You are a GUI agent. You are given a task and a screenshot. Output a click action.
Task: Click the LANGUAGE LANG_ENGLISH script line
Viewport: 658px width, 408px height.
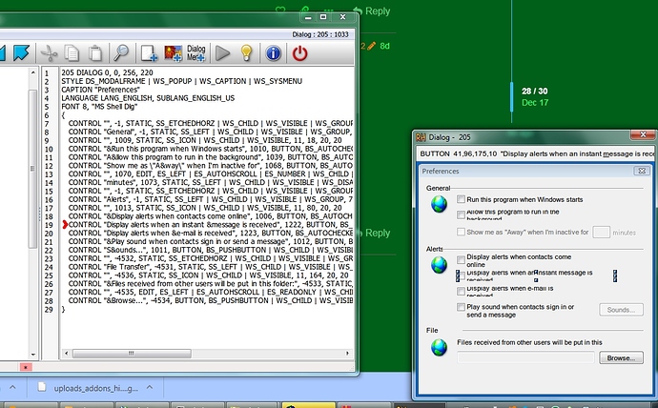[x=148, y=98]
